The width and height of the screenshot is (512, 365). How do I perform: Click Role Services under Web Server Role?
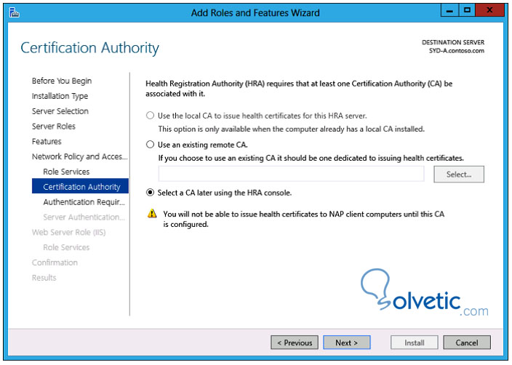click(66, 247)
